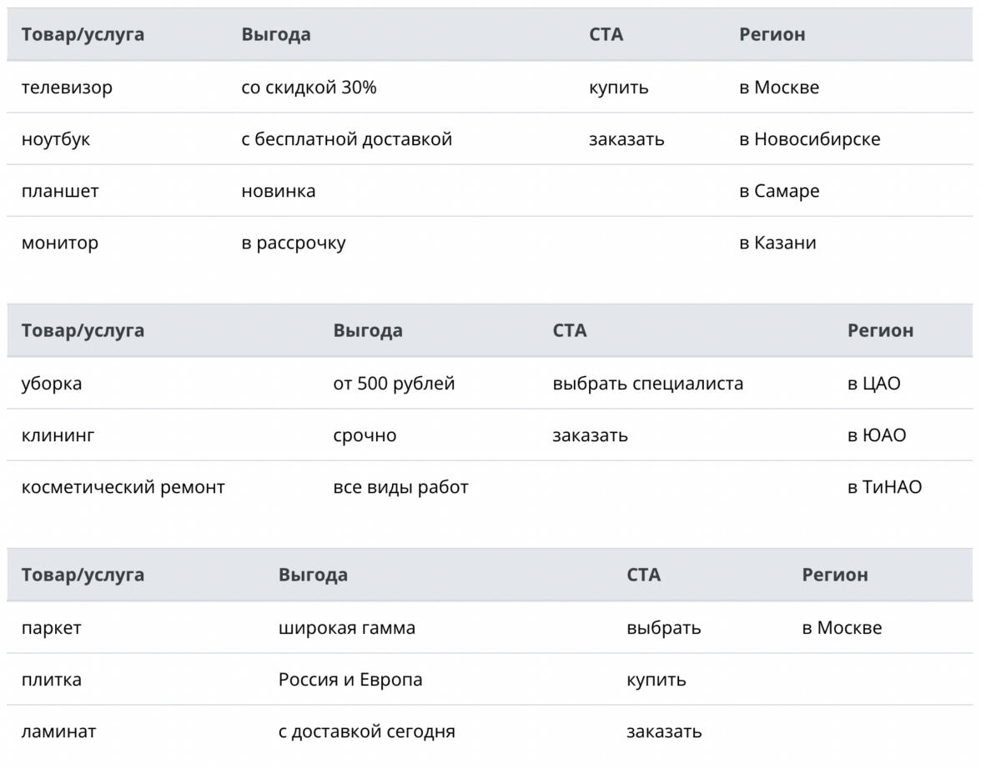981x769 pixels.
Task: Click the "планшет" row entry
Action: 60,191
